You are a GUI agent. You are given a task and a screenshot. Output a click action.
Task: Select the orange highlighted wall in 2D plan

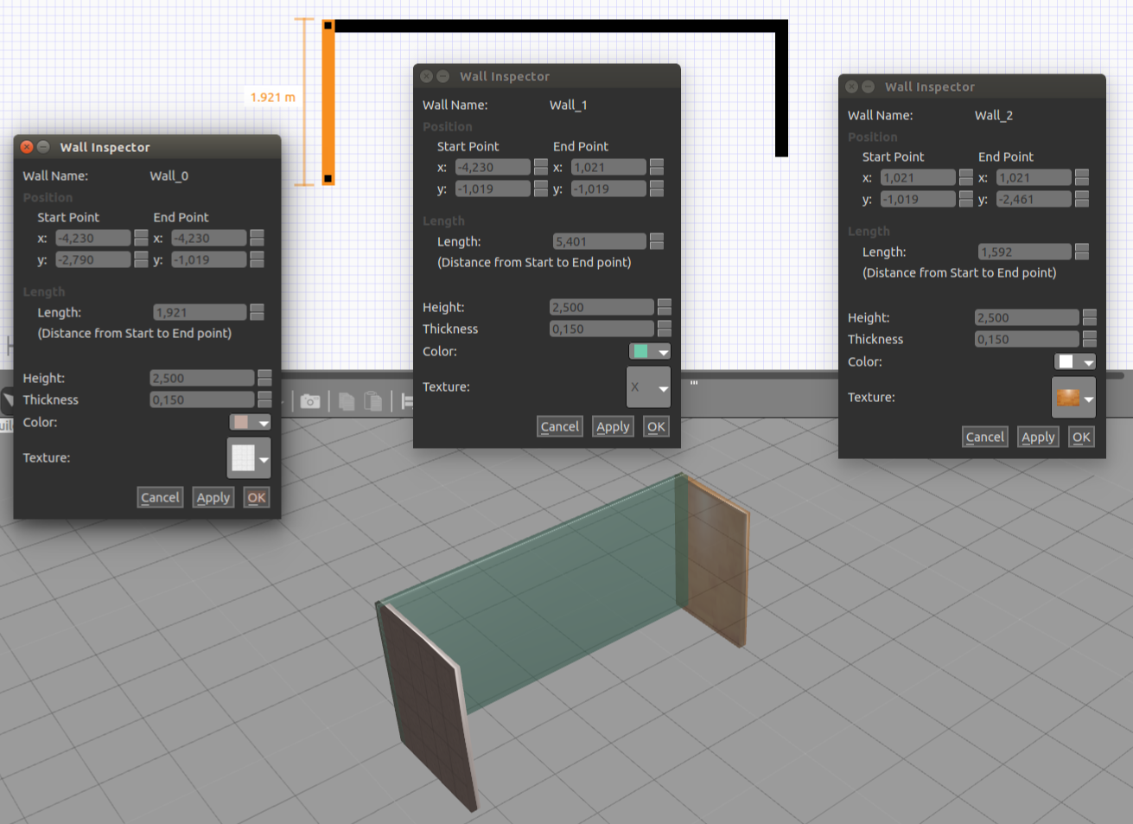click(328, 104)
